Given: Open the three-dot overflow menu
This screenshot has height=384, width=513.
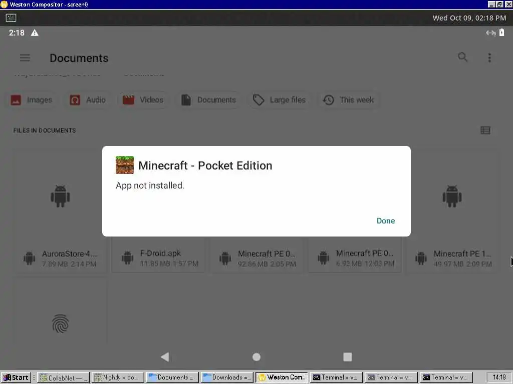Looking at the screenshot, I should coord(489,58).
